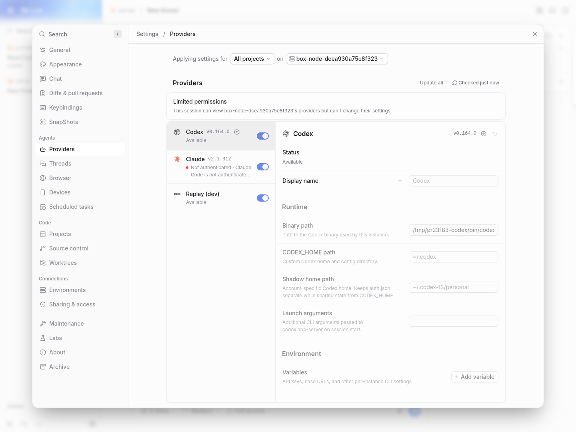Click the Codex logo in provider list

pyautogui.click(x=177, y=132)
